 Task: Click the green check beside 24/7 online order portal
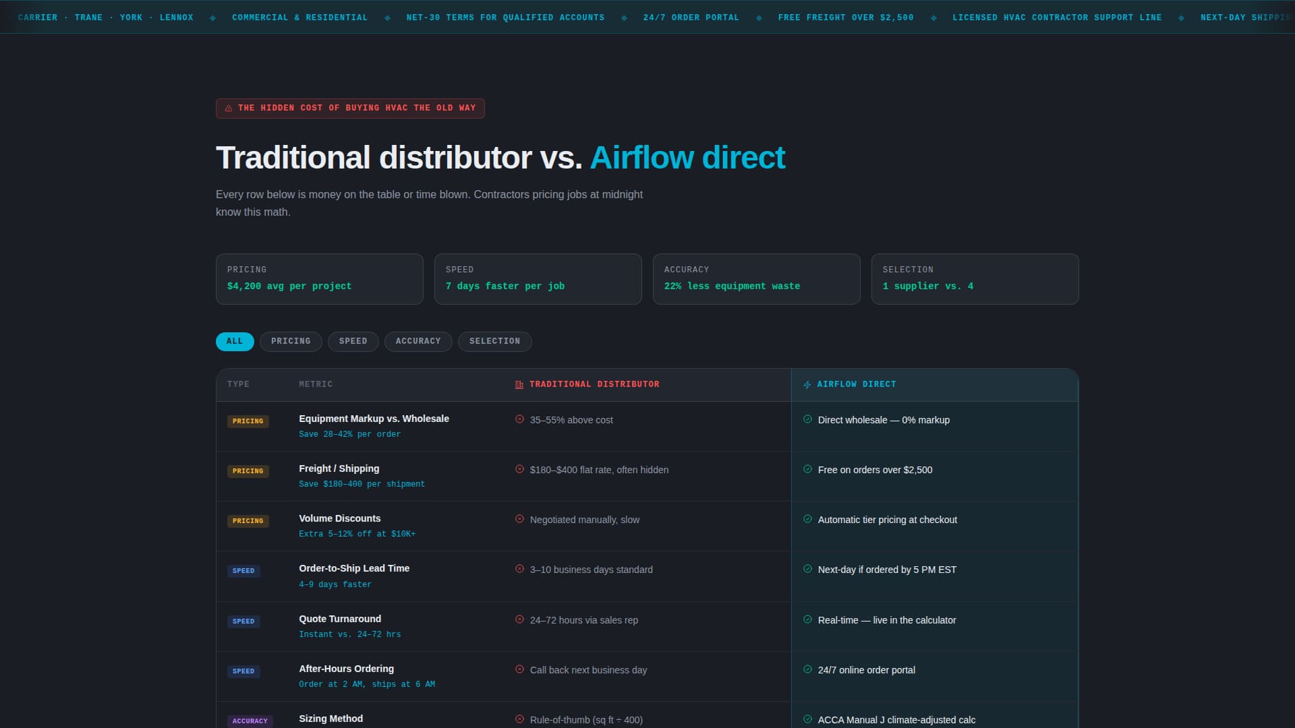coord(807,670)
